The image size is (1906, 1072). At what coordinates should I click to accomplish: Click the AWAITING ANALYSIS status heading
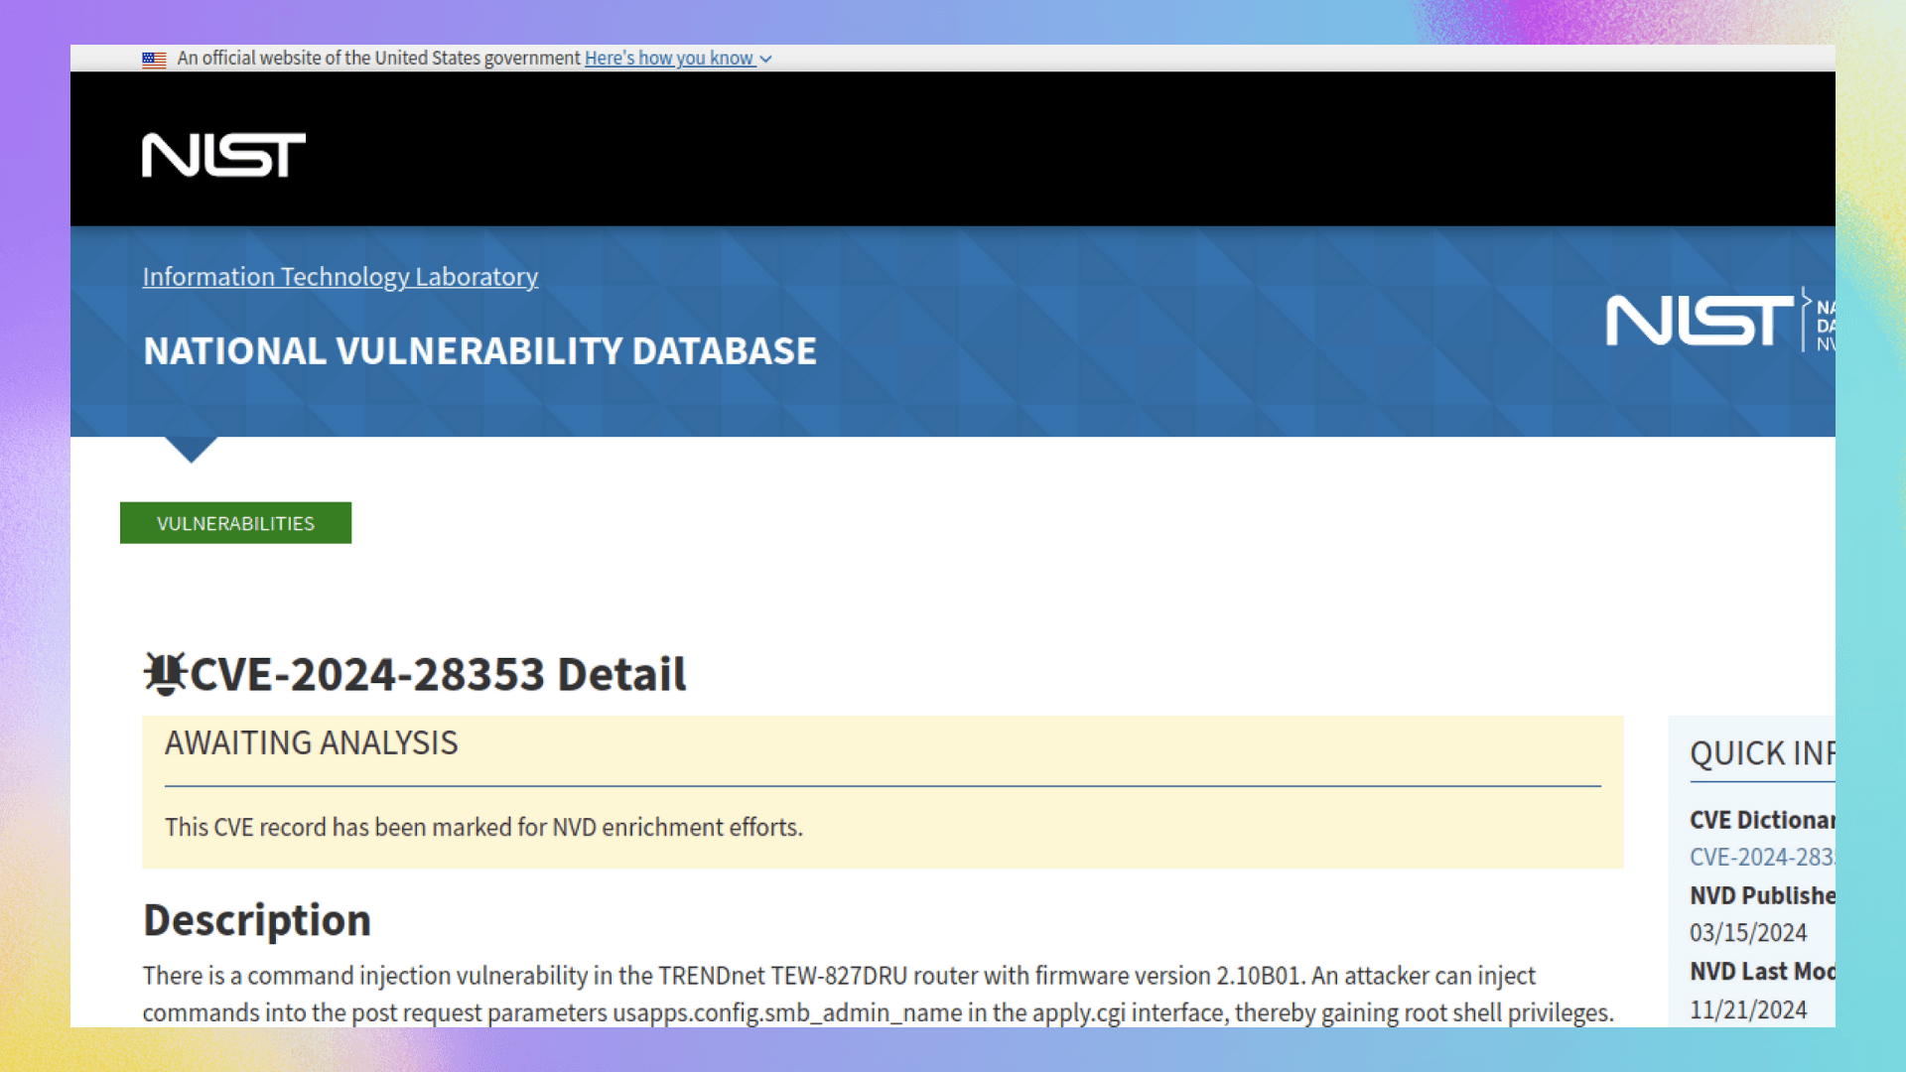tap(312, 742)
